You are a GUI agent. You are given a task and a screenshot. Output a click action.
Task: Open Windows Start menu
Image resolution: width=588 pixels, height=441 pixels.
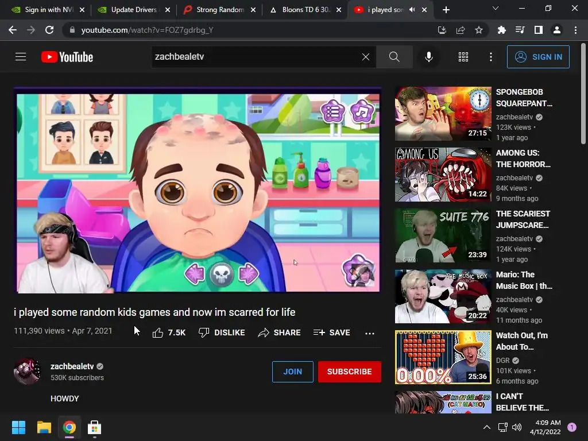(18, 427)
